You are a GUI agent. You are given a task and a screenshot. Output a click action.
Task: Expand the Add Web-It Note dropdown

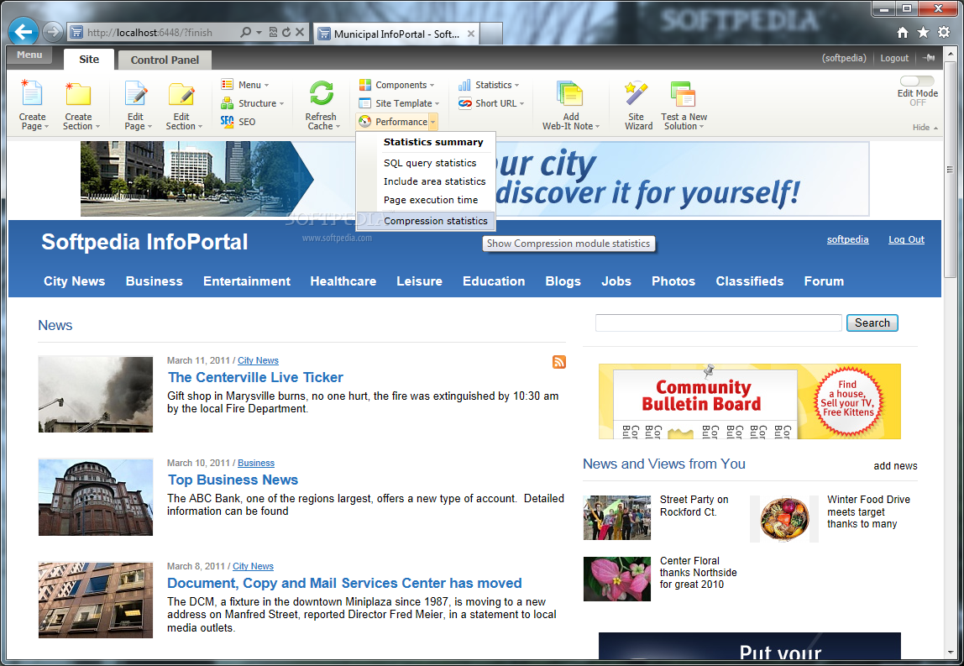[597, 127]
